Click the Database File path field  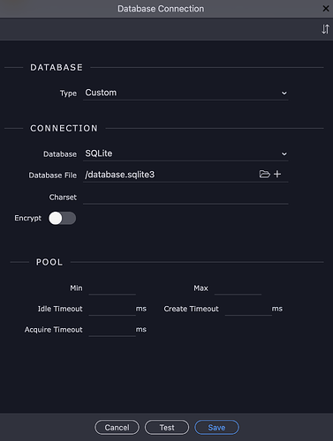(170, 175)
